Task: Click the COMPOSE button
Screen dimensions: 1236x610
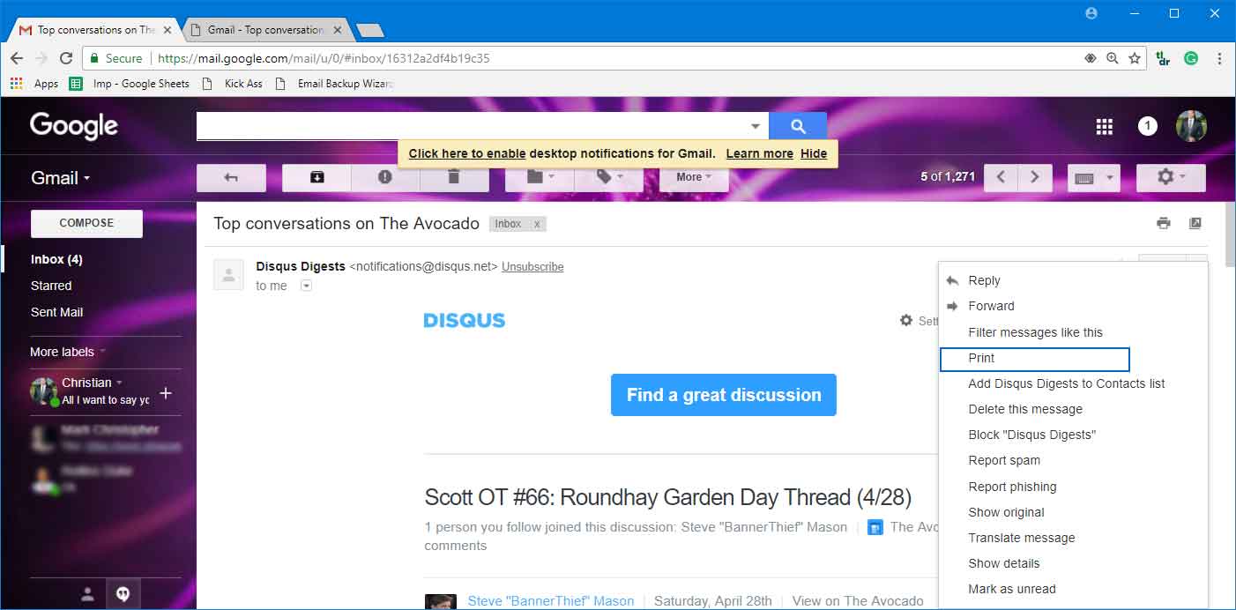Action: (86, 223)
